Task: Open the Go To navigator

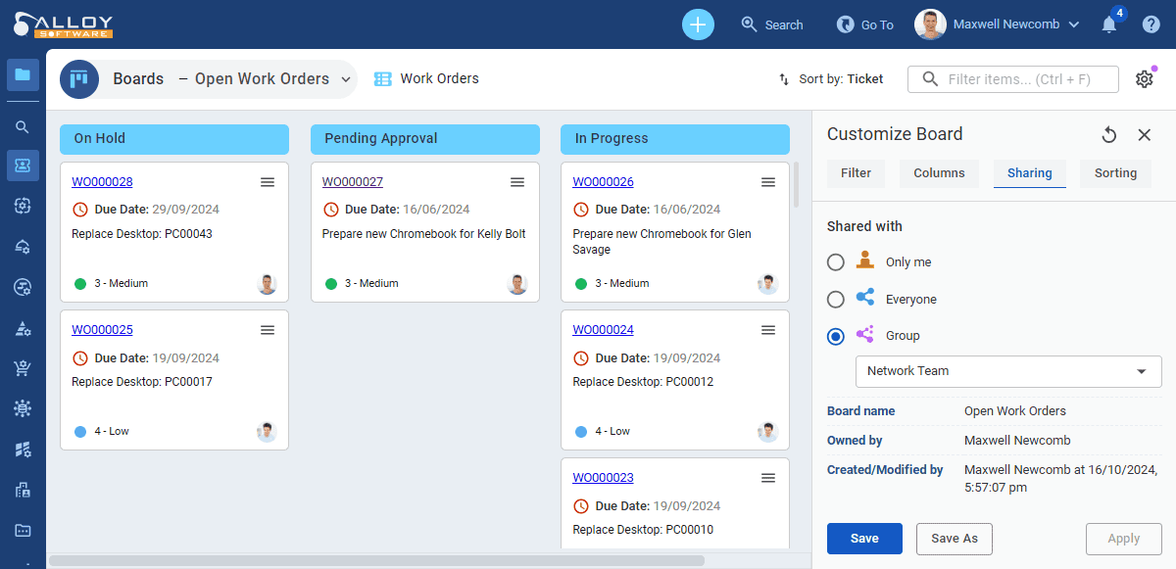Action: point(865,24)
